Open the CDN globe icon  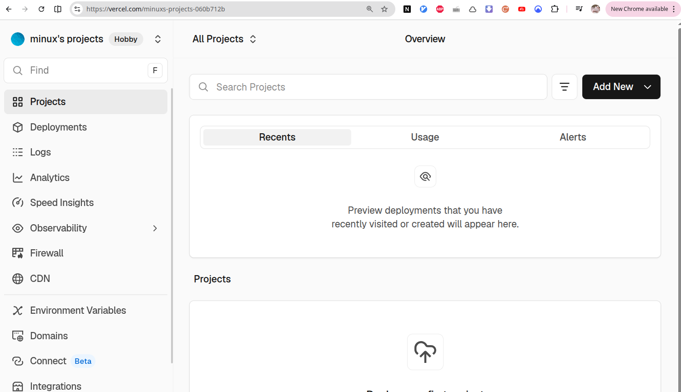[18, 279]
